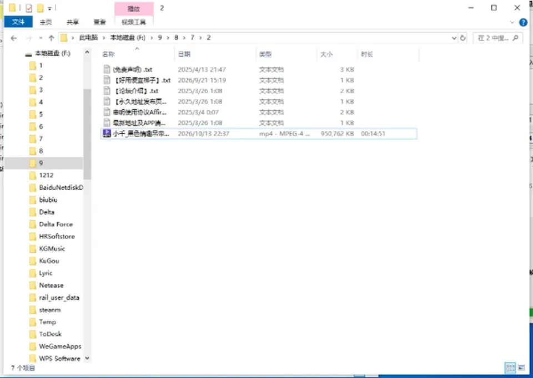Open recent locations dropdown arrow
Screen dimensions: 533x378
[41, 38]
